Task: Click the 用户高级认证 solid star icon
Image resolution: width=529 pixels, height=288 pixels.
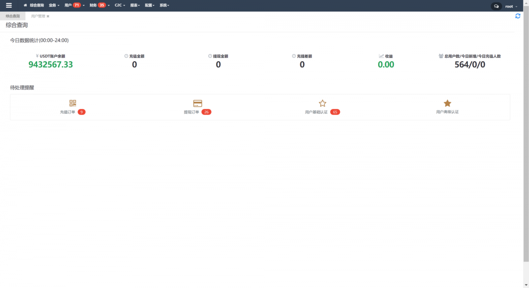Action: (x=447, y=103)
